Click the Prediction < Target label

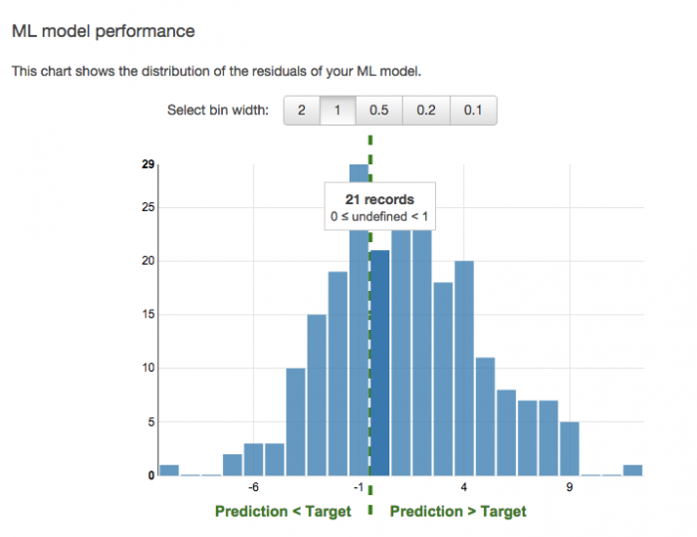click(283, 512)
